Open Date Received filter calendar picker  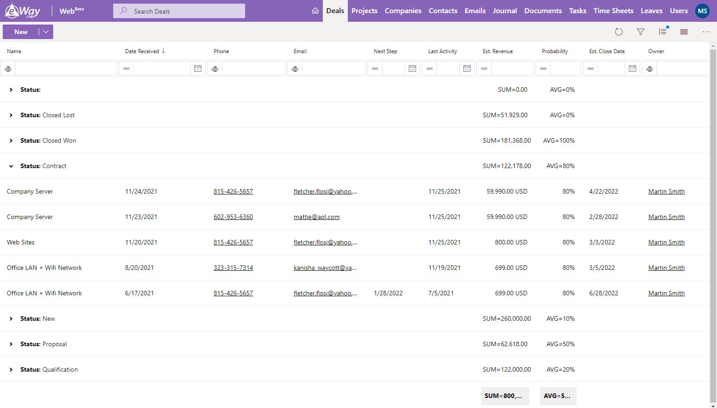(198, 68)
